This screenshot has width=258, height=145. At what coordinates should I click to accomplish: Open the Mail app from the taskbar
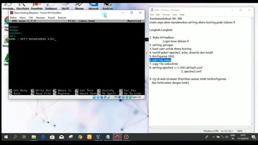pos(62,137)
